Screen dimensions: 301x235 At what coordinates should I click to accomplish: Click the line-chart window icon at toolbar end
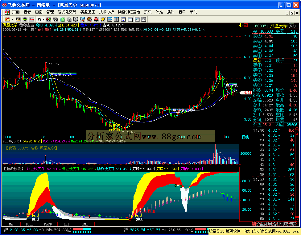click(x=144, y=19)
